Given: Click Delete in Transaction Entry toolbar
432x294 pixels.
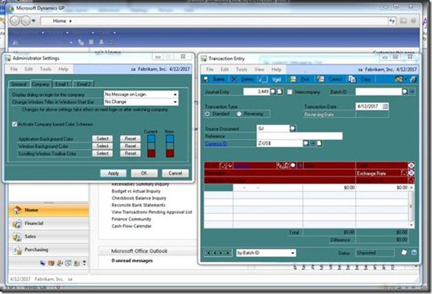Looking at the screenshot, I should tap(243, 79).
